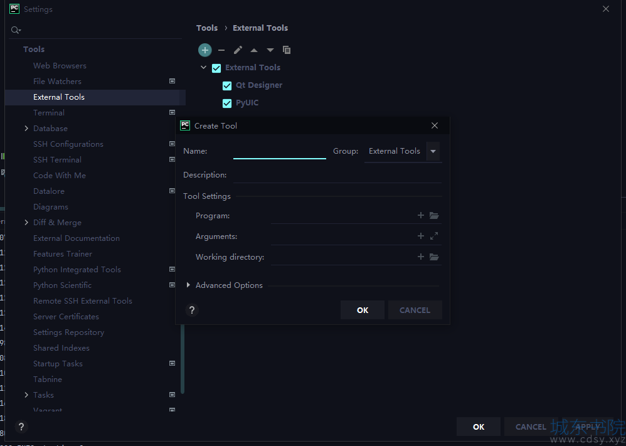Viewport: 626px width, 446px height.
Task: Move selected tool up with arrow icon
Action: click(254, 50)
